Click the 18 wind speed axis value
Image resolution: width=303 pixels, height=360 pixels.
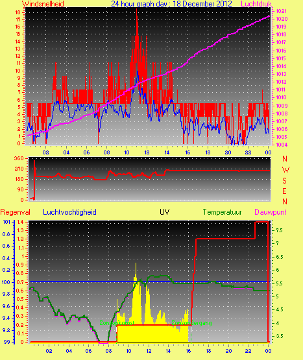click(x=18, y=12)
